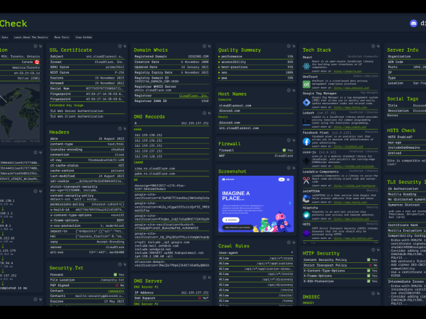Open the Discord page screenshot thumbnail
The image size is (426, 319).
coord(256,204)
